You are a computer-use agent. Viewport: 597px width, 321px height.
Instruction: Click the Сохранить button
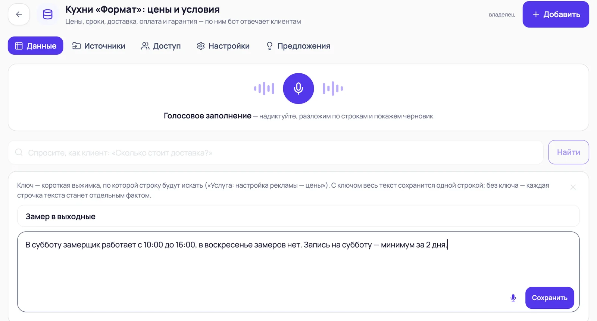[x=550, y=298]
